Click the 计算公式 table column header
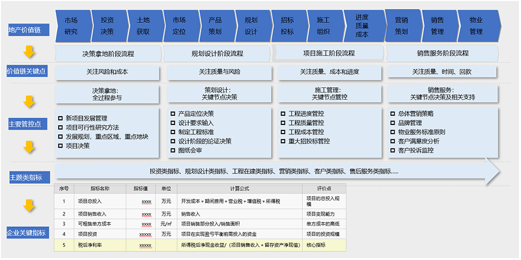Screen dimensions: 521x260 coord(240,188)
